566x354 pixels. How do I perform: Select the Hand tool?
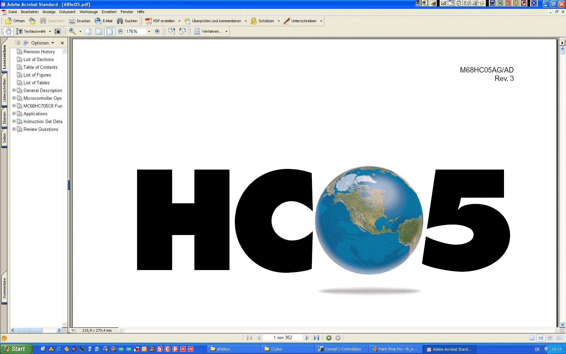point(8,31)
